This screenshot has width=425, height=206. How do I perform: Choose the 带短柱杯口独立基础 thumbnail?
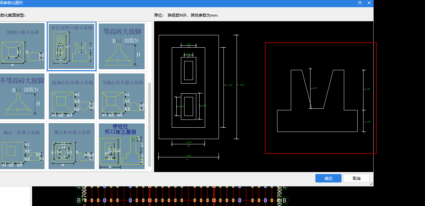[122, 146]
